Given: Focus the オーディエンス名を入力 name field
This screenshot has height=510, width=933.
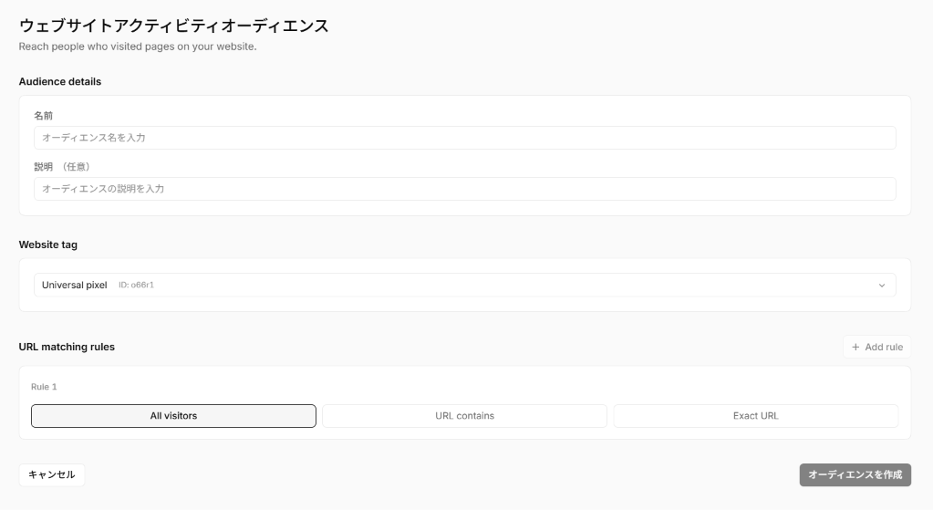Looking at the screenshot, I should 465,138.
